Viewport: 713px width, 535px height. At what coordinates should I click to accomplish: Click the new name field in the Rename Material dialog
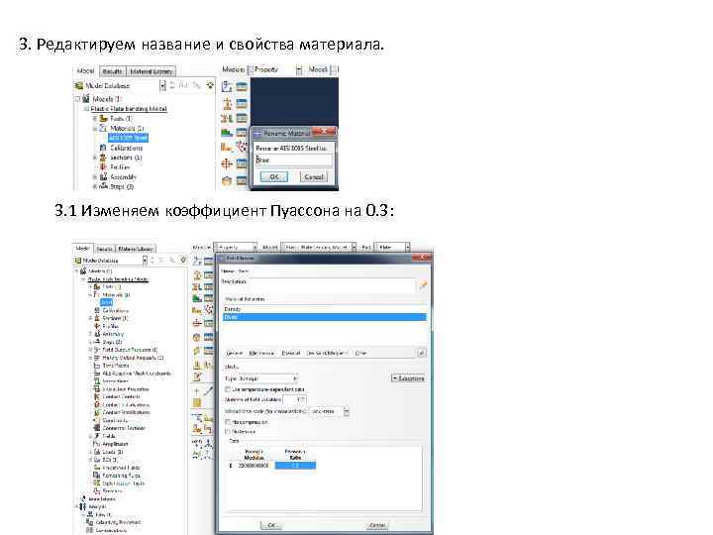tap(294, 160)
